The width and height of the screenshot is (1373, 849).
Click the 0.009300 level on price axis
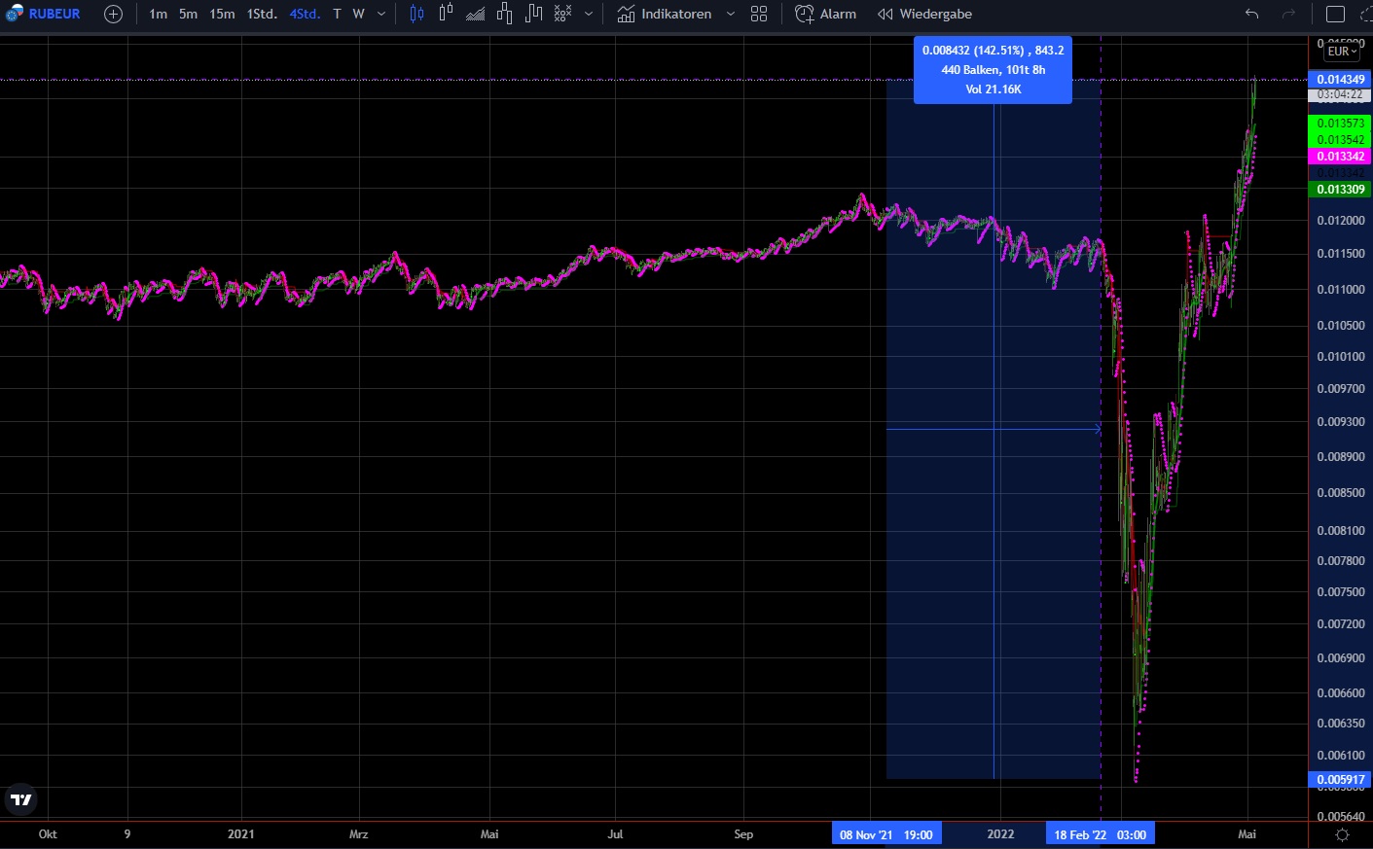click(1341, 422)
